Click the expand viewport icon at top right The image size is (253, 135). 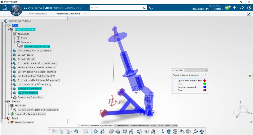click(249, 14)
